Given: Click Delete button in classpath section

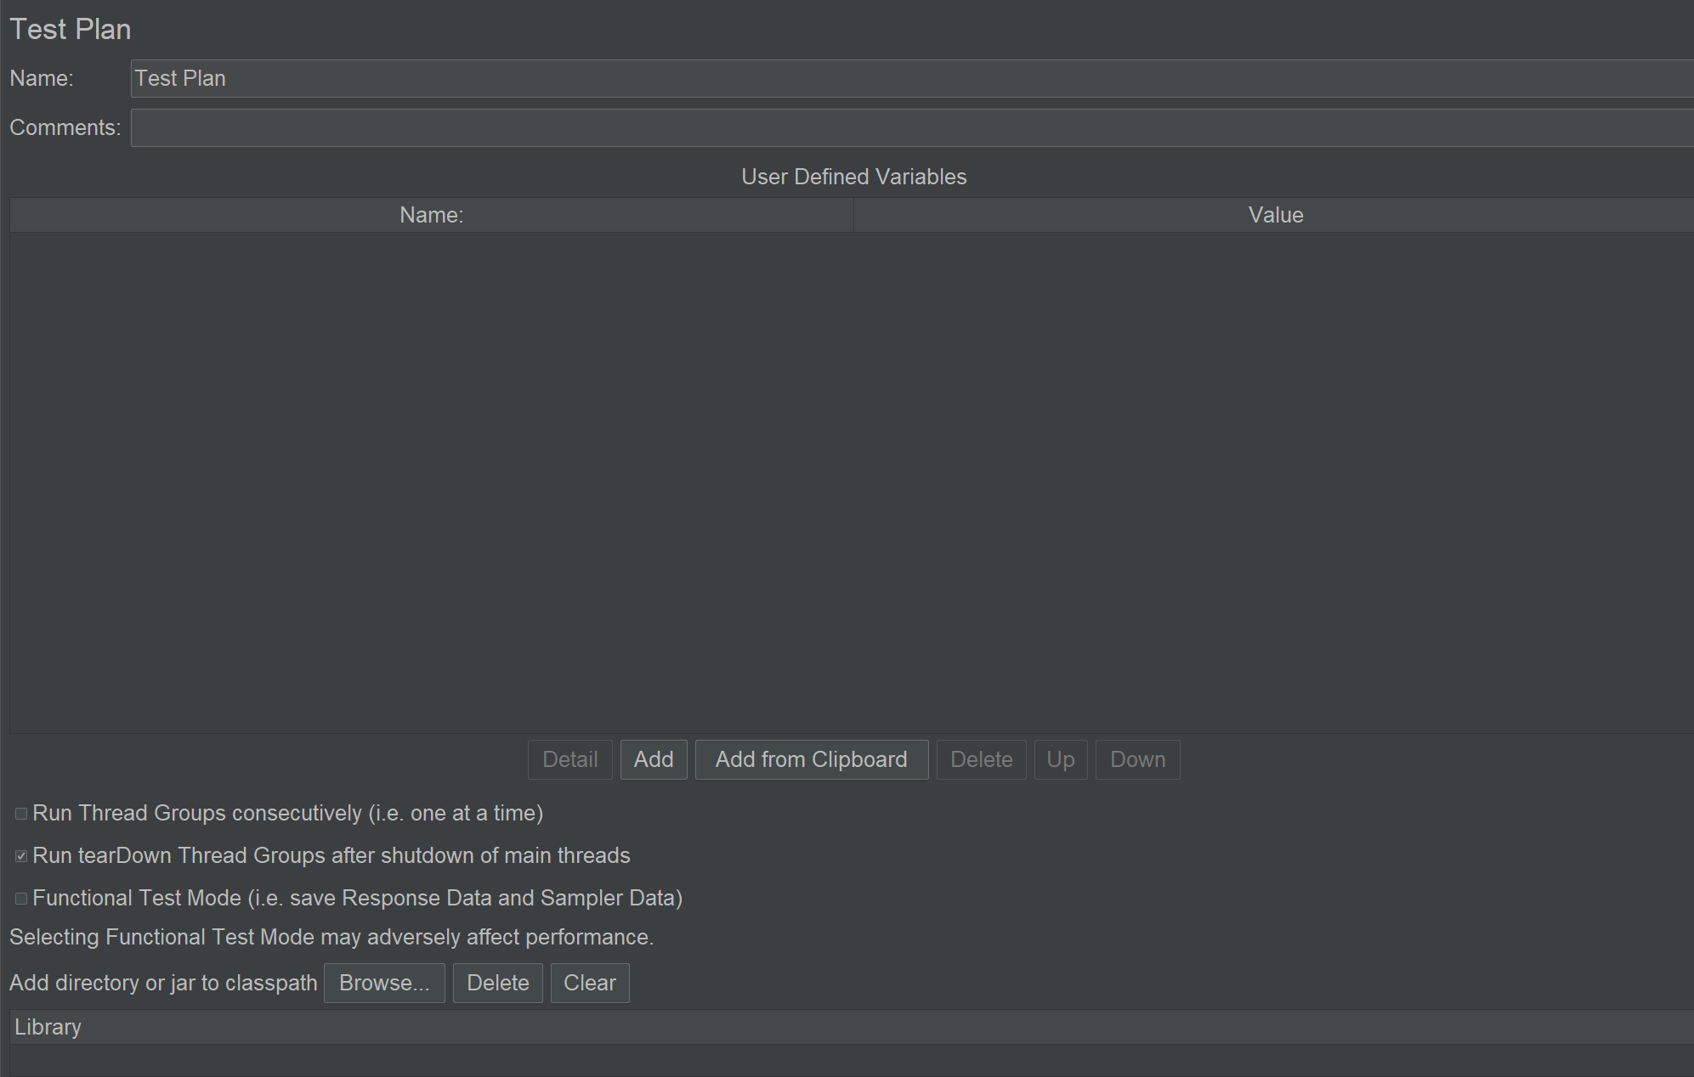Looking at the screenshot, I should [x=496, y=984].
